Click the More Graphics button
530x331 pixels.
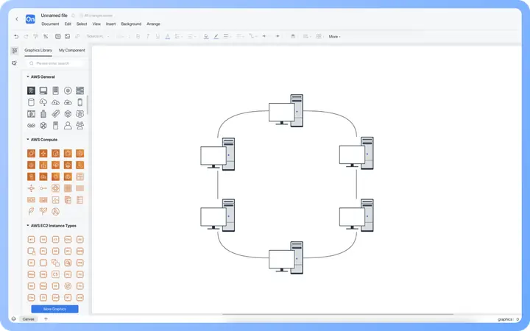point(54,309)
